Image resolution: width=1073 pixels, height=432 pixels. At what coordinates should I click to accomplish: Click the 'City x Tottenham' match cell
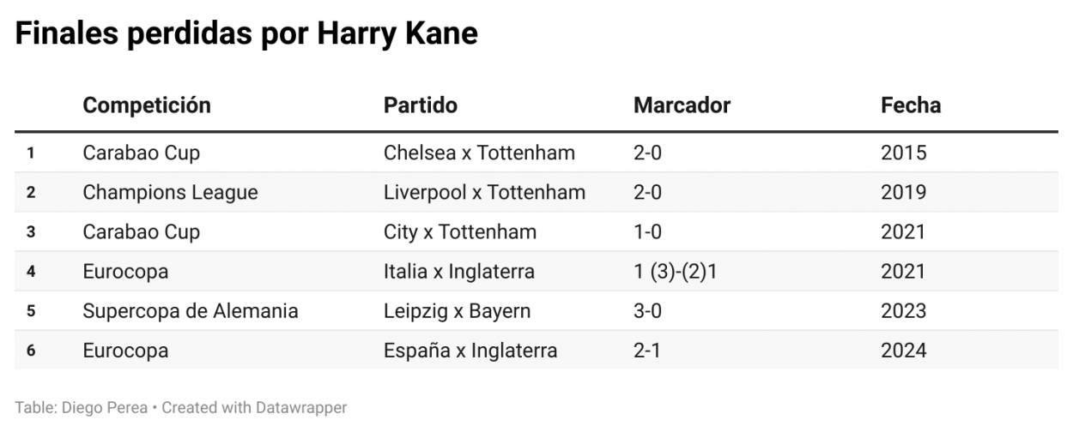(460, 231)
